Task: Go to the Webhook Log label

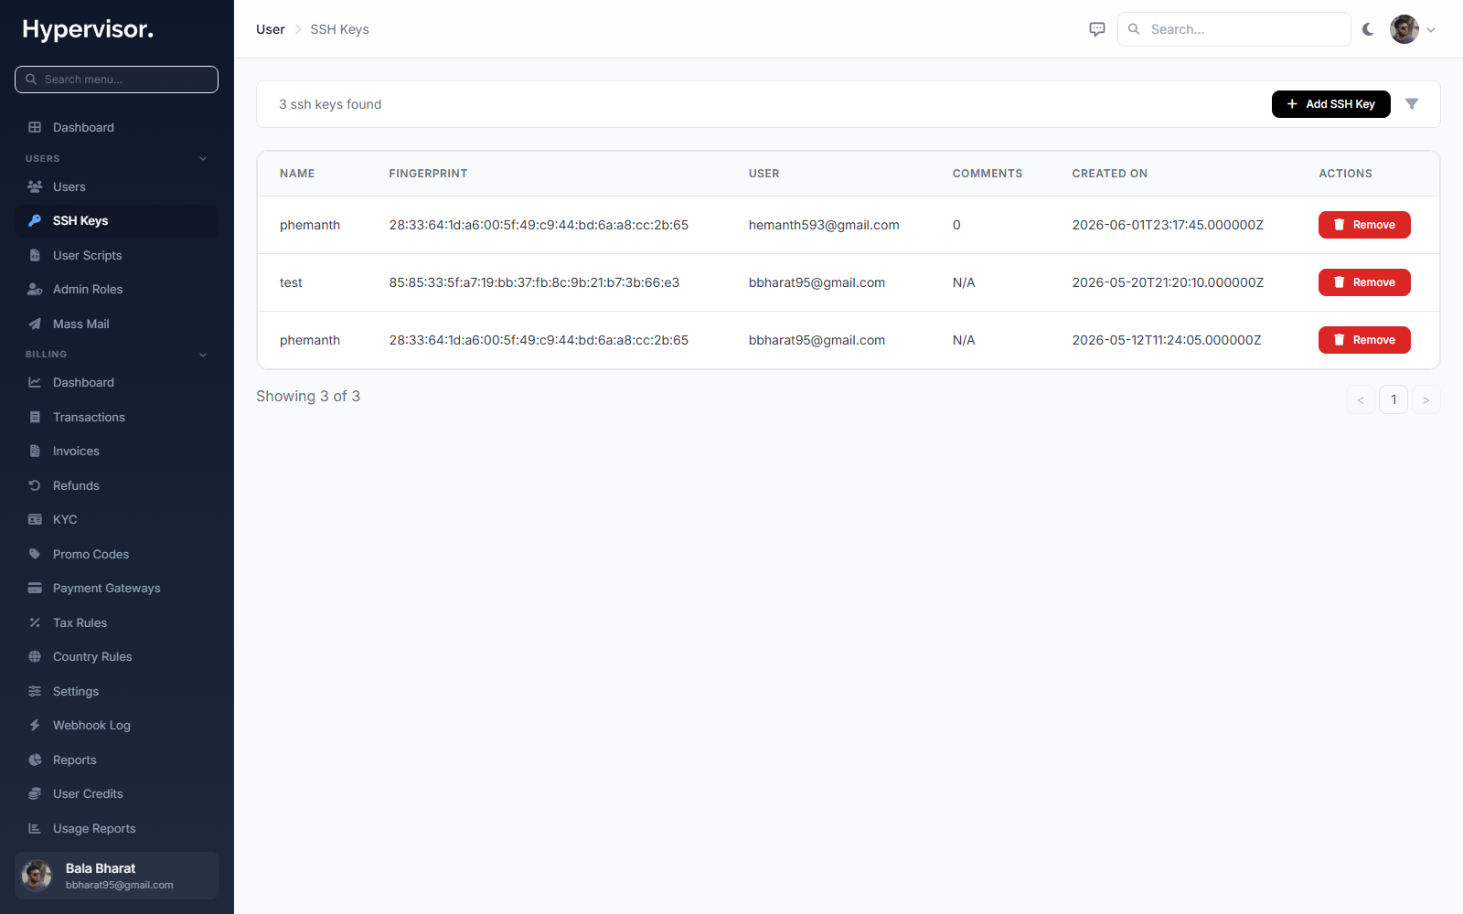Action: [91, 725]
